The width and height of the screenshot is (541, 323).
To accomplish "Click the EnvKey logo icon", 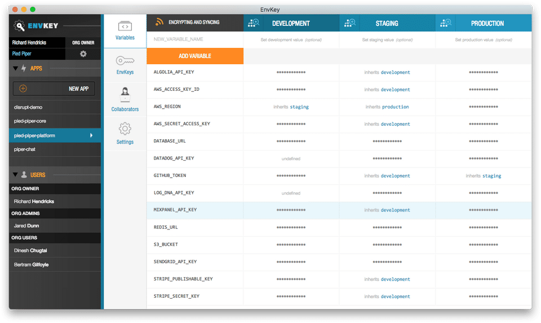I will tap(19, 25).
